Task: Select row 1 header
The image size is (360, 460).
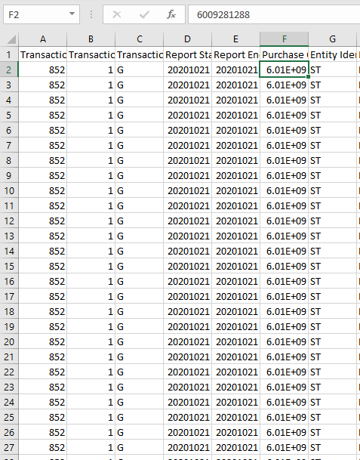Action: click(x=9, y=54)
